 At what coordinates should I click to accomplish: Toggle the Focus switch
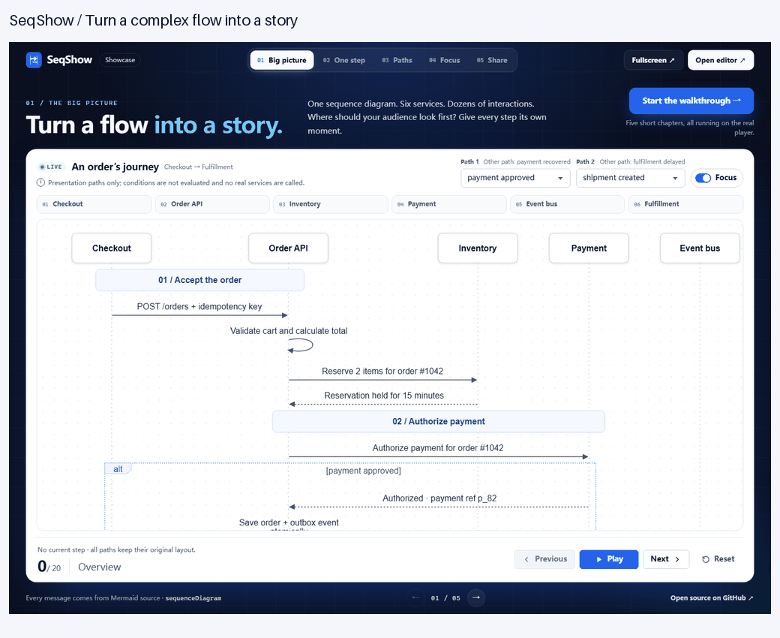703,178
